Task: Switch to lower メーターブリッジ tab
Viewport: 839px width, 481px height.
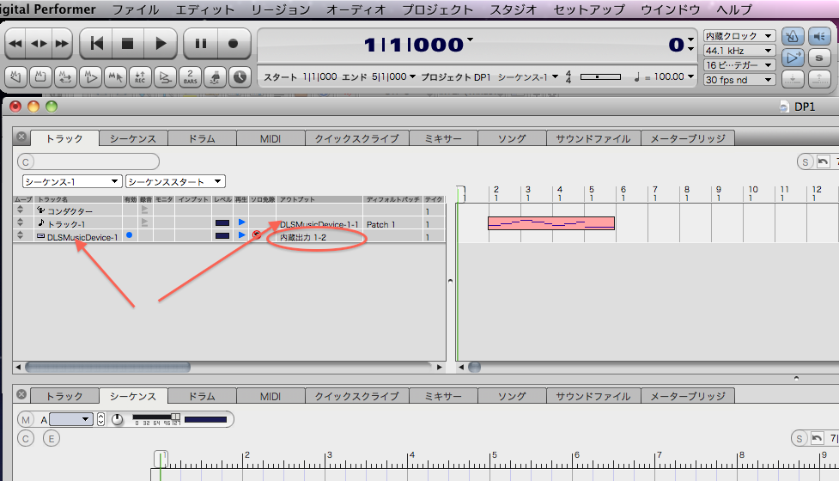Action: pos(688,397)
